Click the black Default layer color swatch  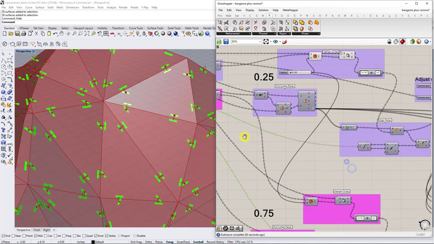[93, 242]
